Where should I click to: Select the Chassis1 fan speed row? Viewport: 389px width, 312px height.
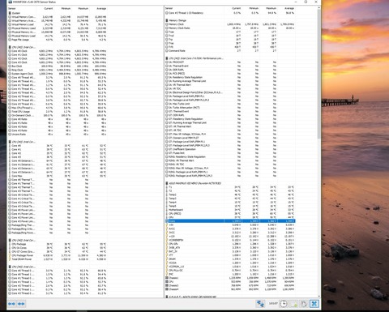pos(230,278)
